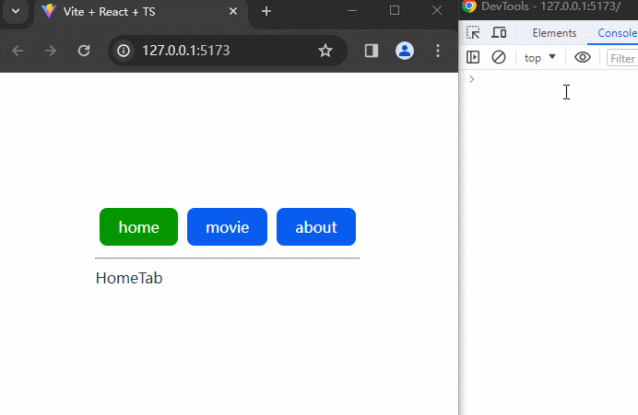Reload the current page
The image size is (638, 415).
[84, 51]
